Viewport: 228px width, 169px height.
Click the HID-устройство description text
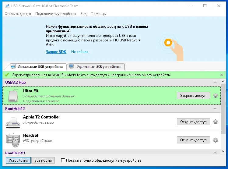37,141
